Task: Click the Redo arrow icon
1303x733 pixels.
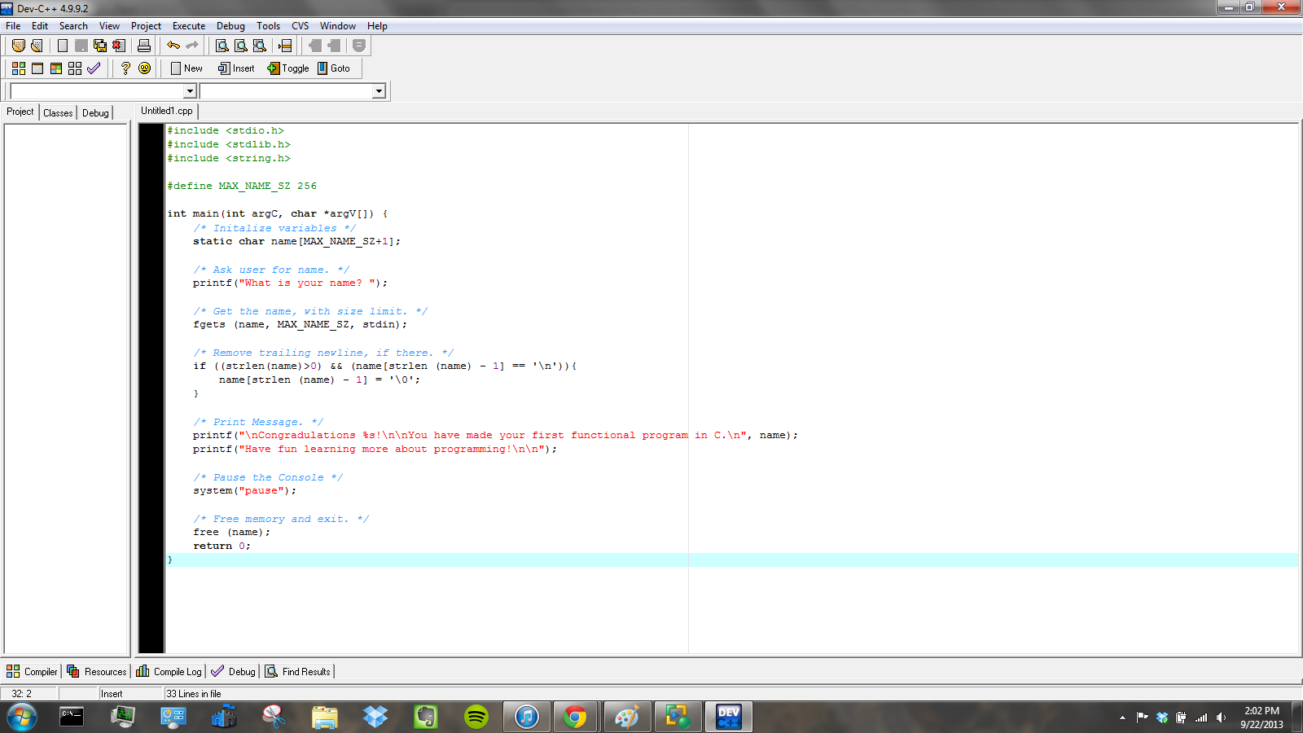Action: click(x=193, y=46)
